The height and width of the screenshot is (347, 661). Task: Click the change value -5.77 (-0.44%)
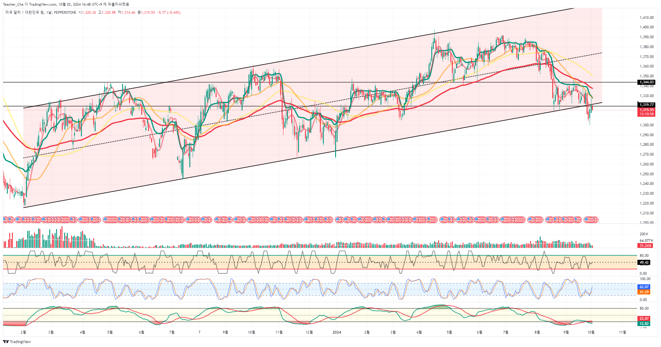pos(169,13)
